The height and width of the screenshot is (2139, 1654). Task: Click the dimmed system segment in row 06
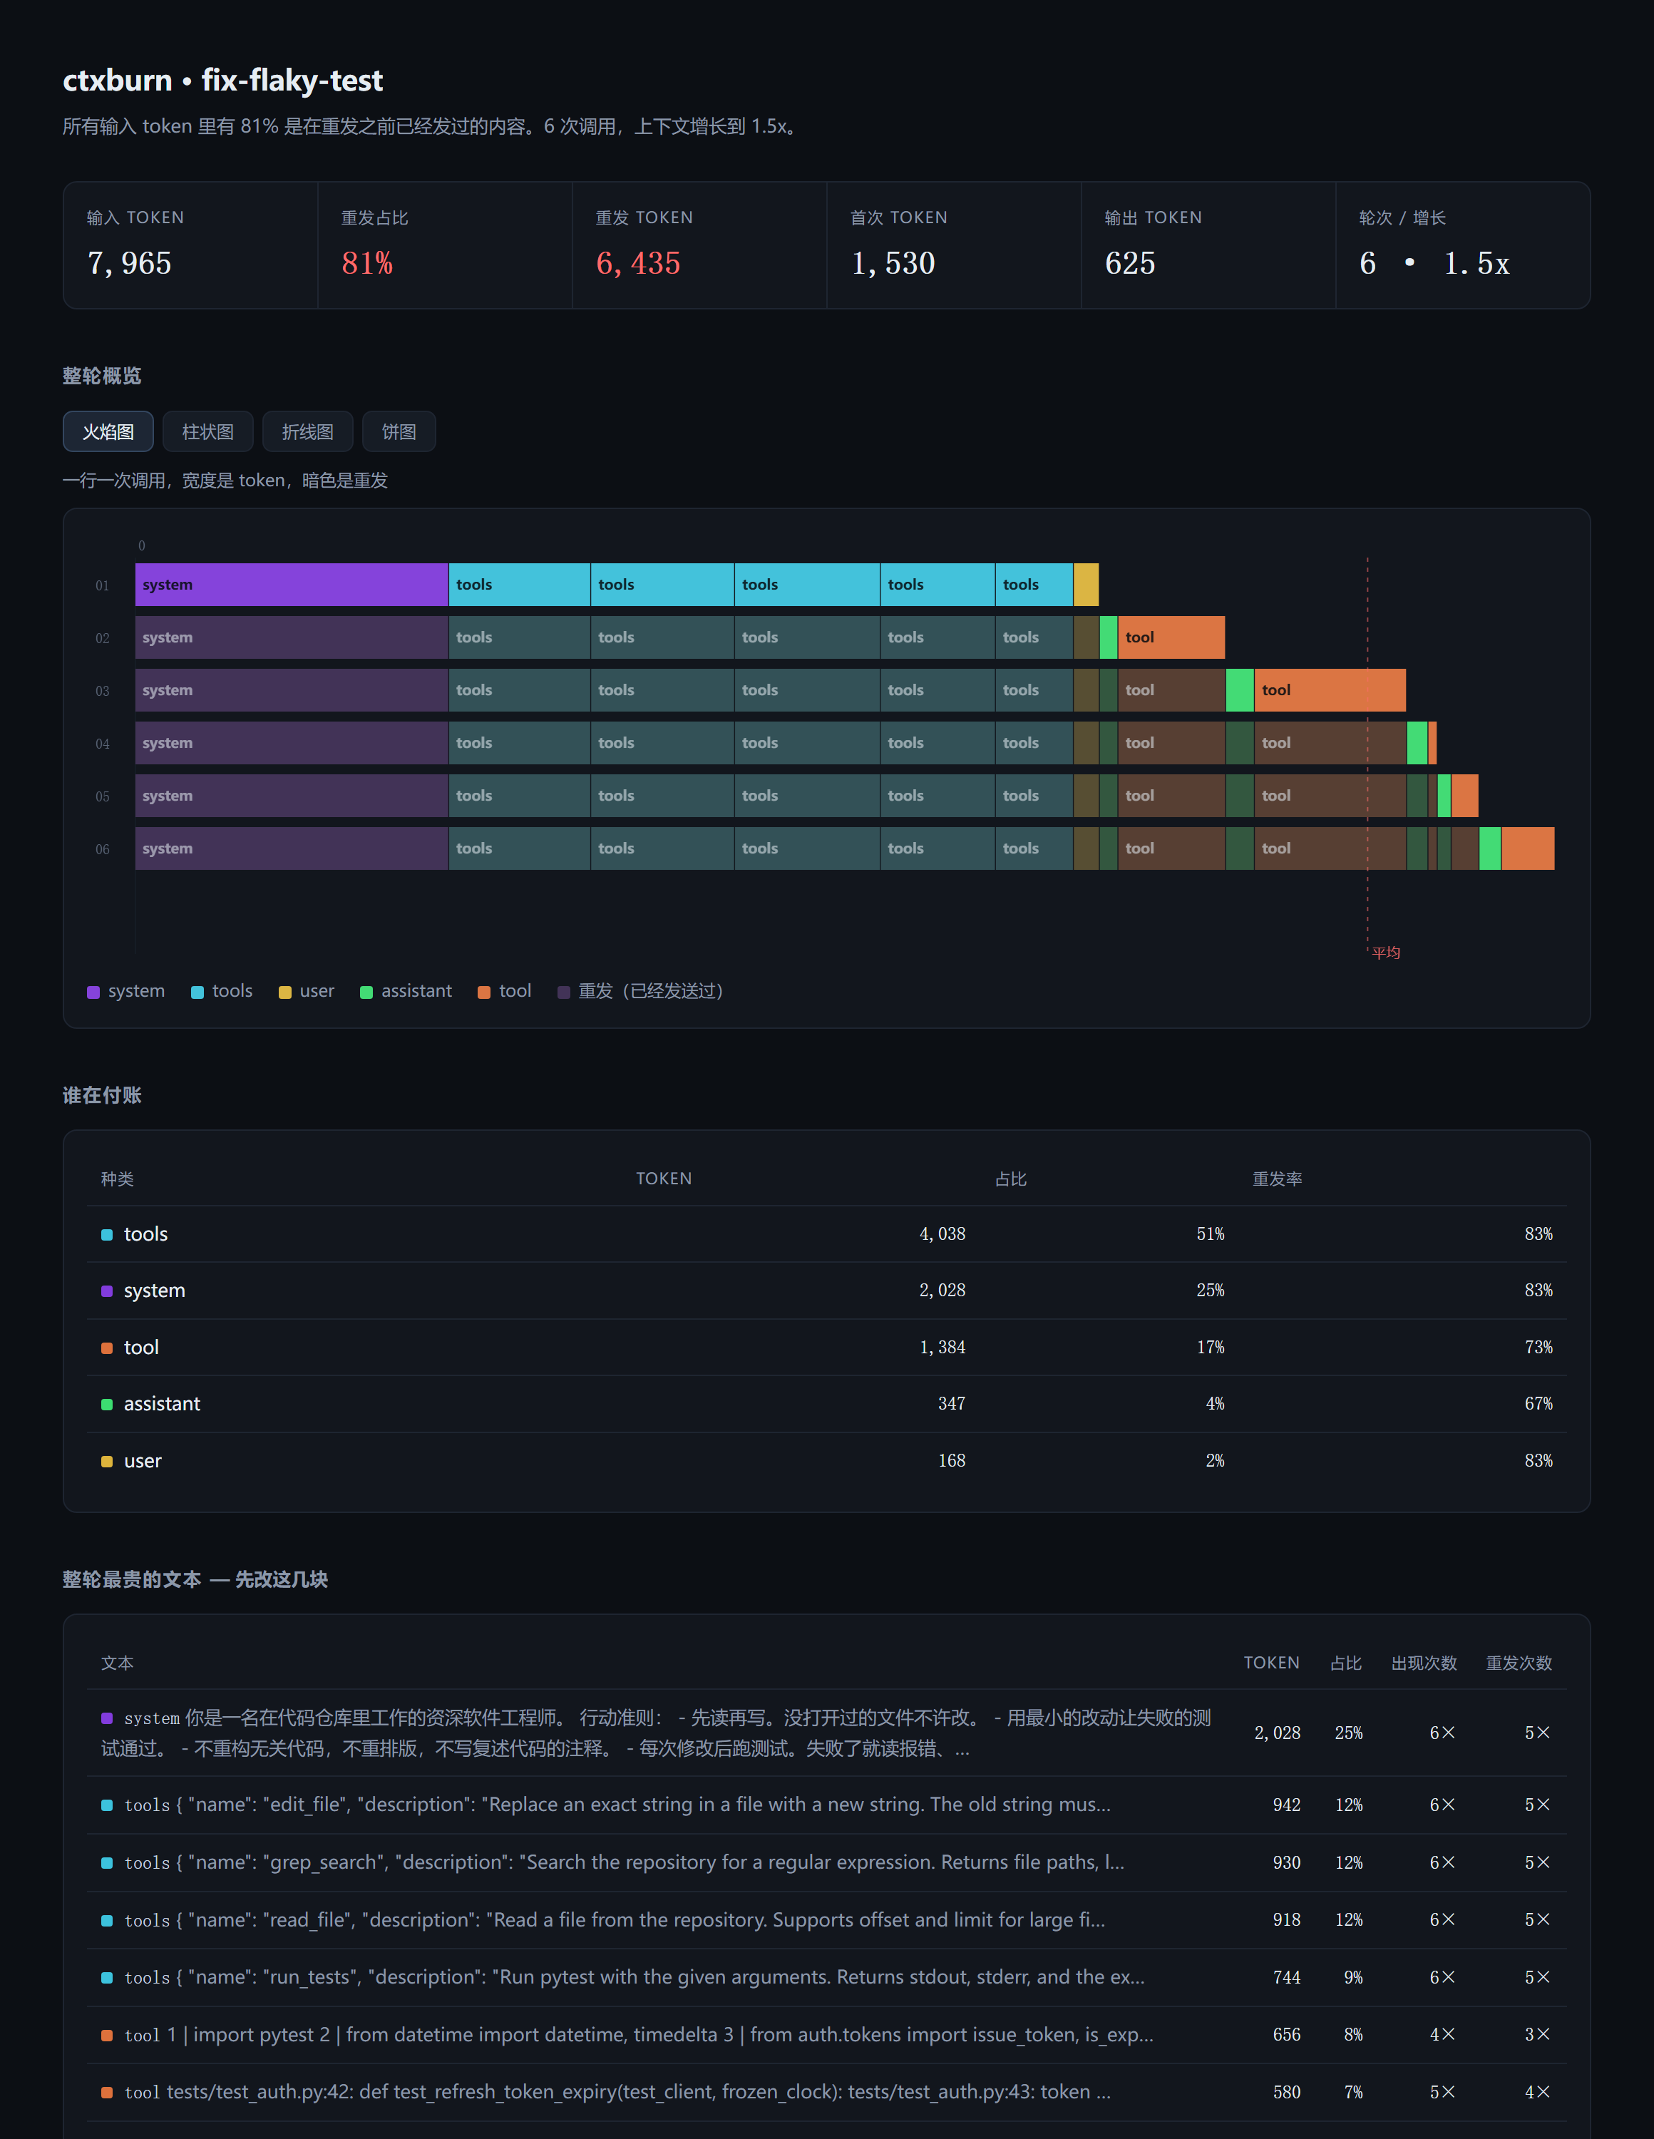[292, 849]
